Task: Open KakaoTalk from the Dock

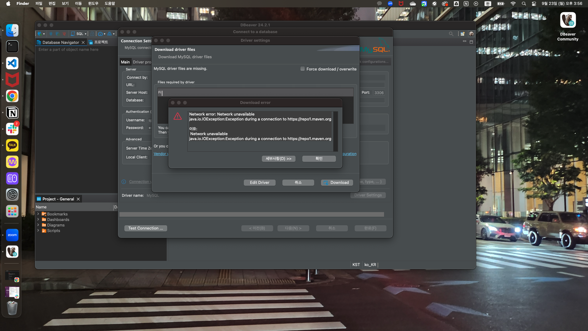Action: tap(12, 146)
